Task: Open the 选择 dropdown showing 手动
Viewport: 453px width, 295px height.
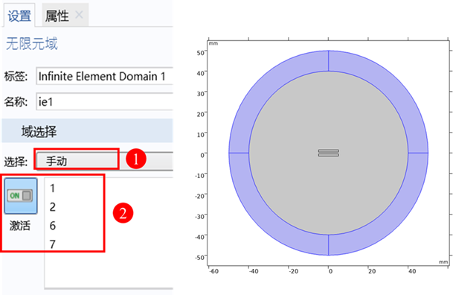Action: point(105,161)
